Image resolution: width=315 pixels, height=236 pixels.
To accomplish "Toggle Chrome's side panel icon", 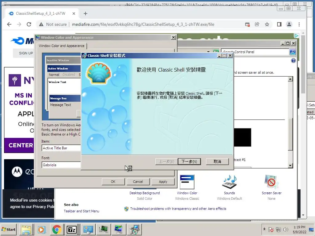I will [x=279, y=25].
